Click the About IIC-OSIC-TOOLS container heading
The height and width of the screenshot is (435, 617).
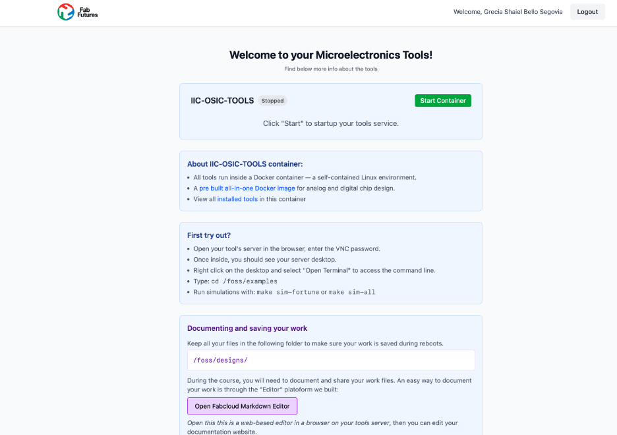tap(245, 164)
